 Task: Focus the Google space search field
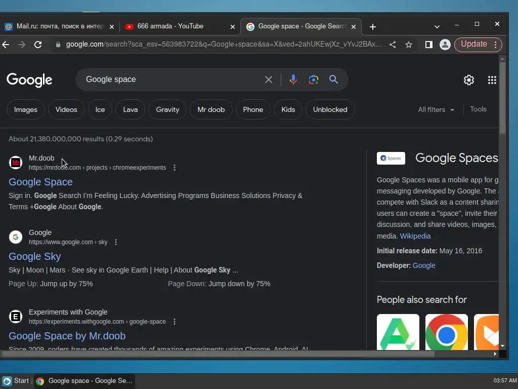click(172, 80)
